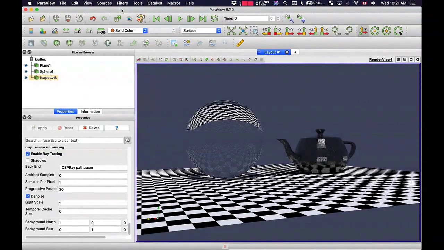The image size is (444, 250).
Task: Set view direction to -Z
Action: point(324,31)
